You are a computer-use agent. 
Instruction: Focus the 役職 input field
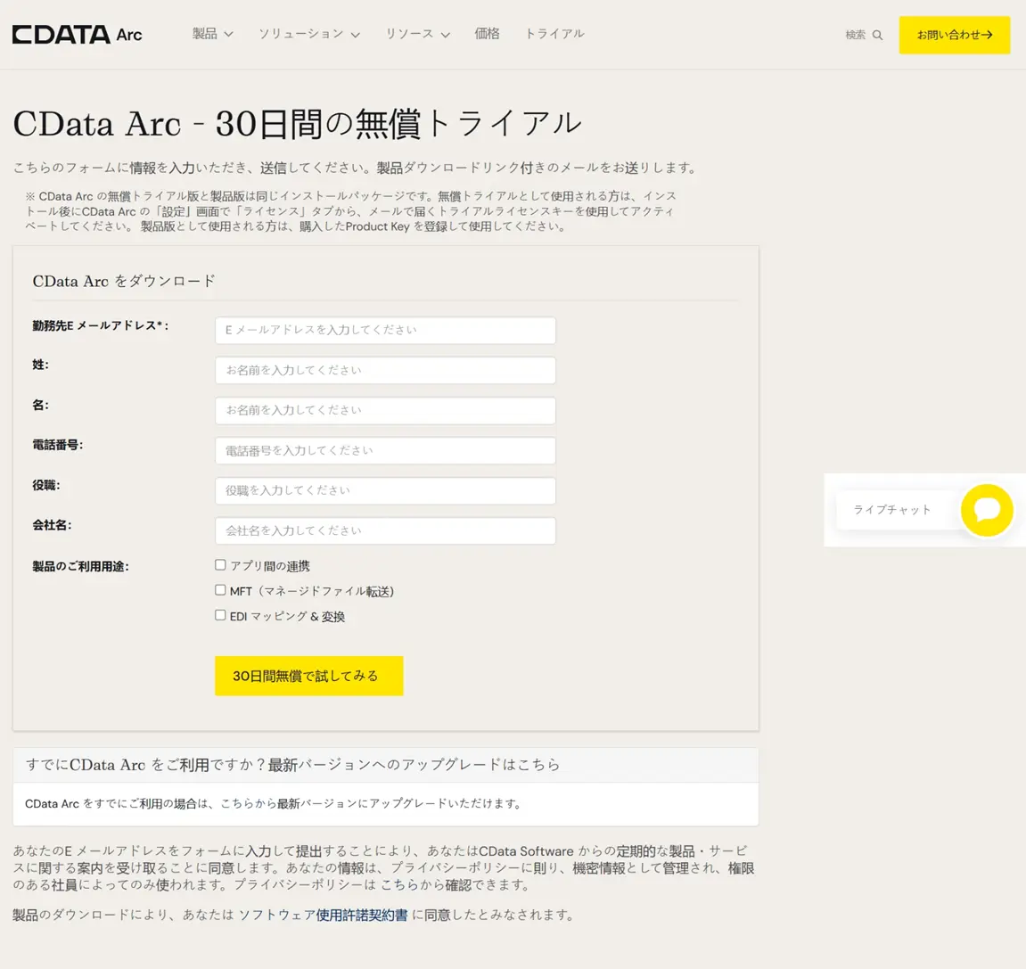385,490
